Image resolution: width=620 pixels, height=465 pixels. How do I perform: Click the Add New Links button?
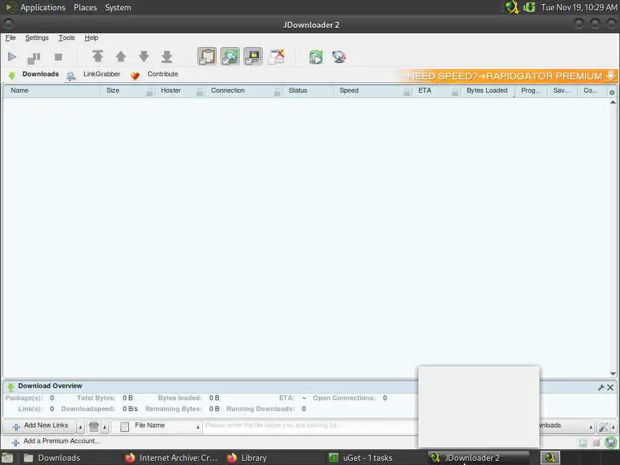pyautogui.click(x=39, y=426)
